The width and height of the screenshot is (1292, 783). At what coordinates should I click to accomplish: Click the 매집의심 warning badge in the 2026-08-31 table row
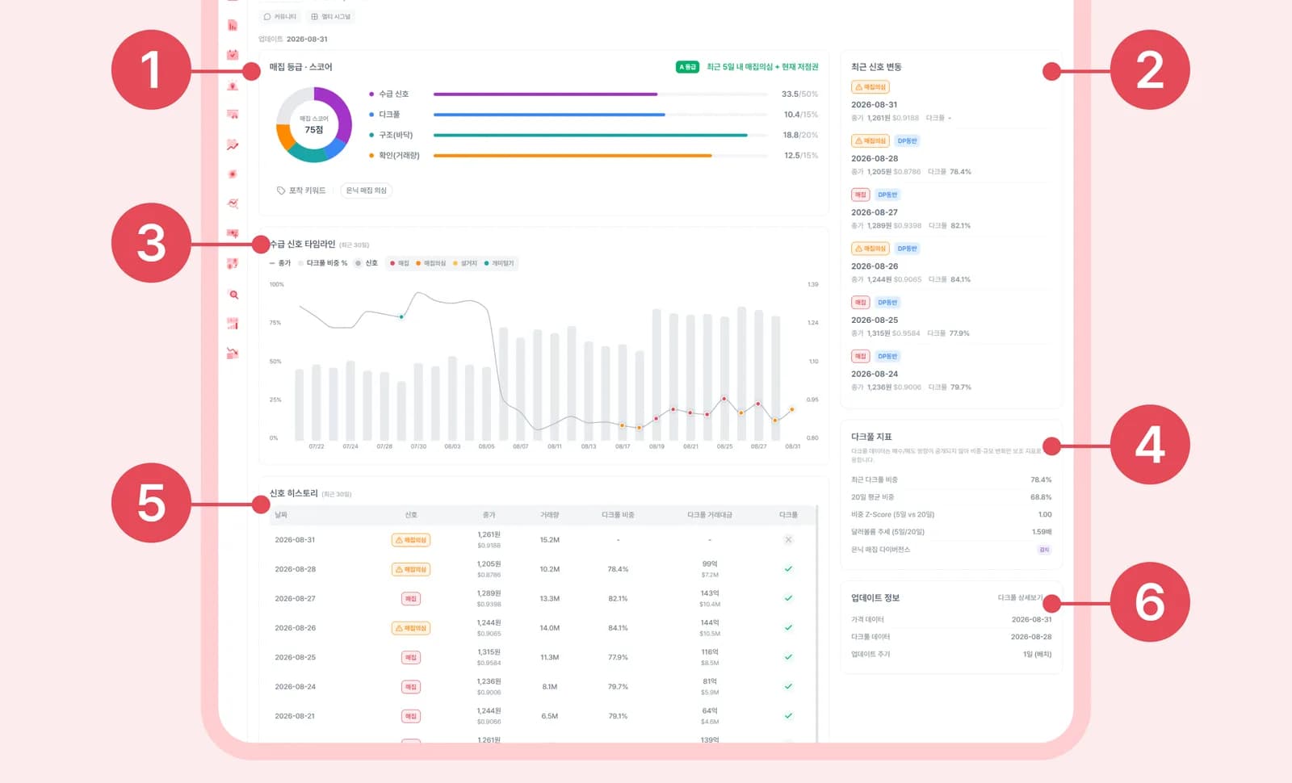pyautogui.click(x=411, y=540)
